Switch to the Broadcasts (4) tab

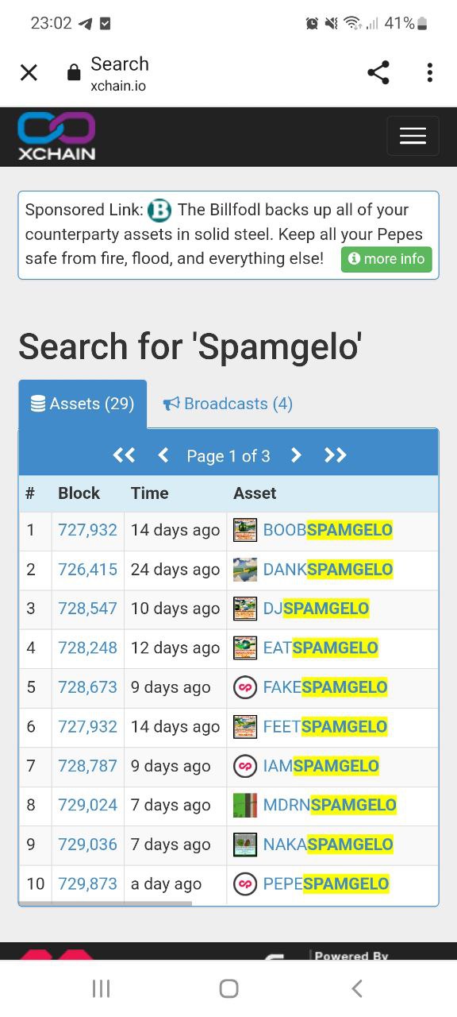pos(228,404)
